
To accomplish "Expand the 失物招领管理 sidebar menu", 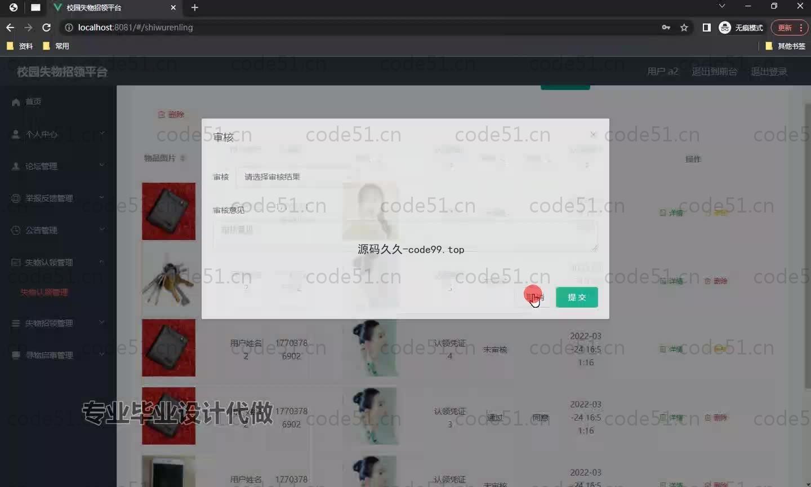I will pyautogui.click(x=58, y=323).
